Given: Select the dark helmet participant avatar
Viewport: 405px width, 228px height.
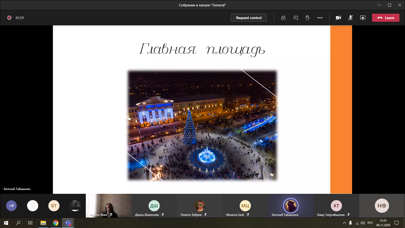Looking at the screenshot, I should pyautogui.click(x=75, y=206).
